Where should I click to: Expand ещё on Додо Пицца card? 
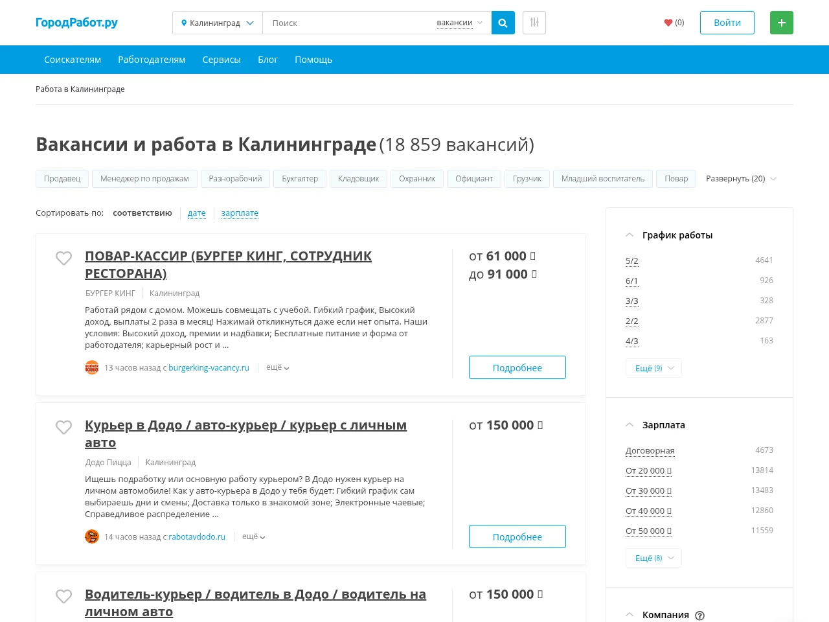pos(254,536)
